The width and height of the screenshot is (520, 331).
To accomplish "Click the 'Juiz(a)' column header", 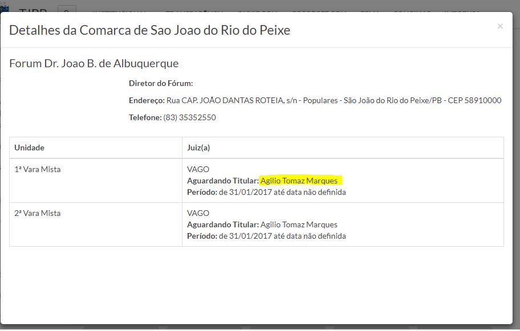I will (x=198, y=148).
